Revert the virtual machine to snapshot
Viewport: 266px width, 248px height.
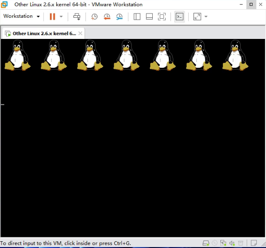[x=107, y=17]
